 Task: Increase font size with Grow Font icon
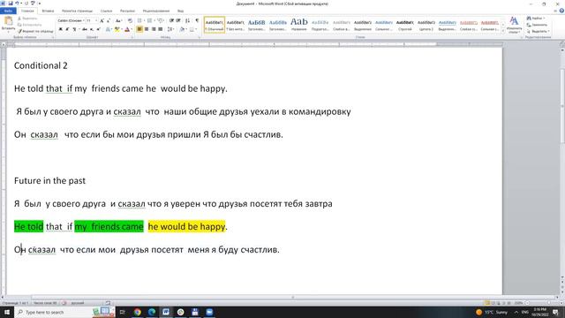coord(102,21)
